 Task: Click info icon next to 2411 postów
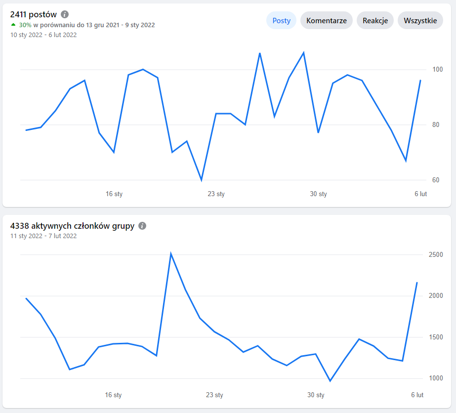tap(65, 14)
